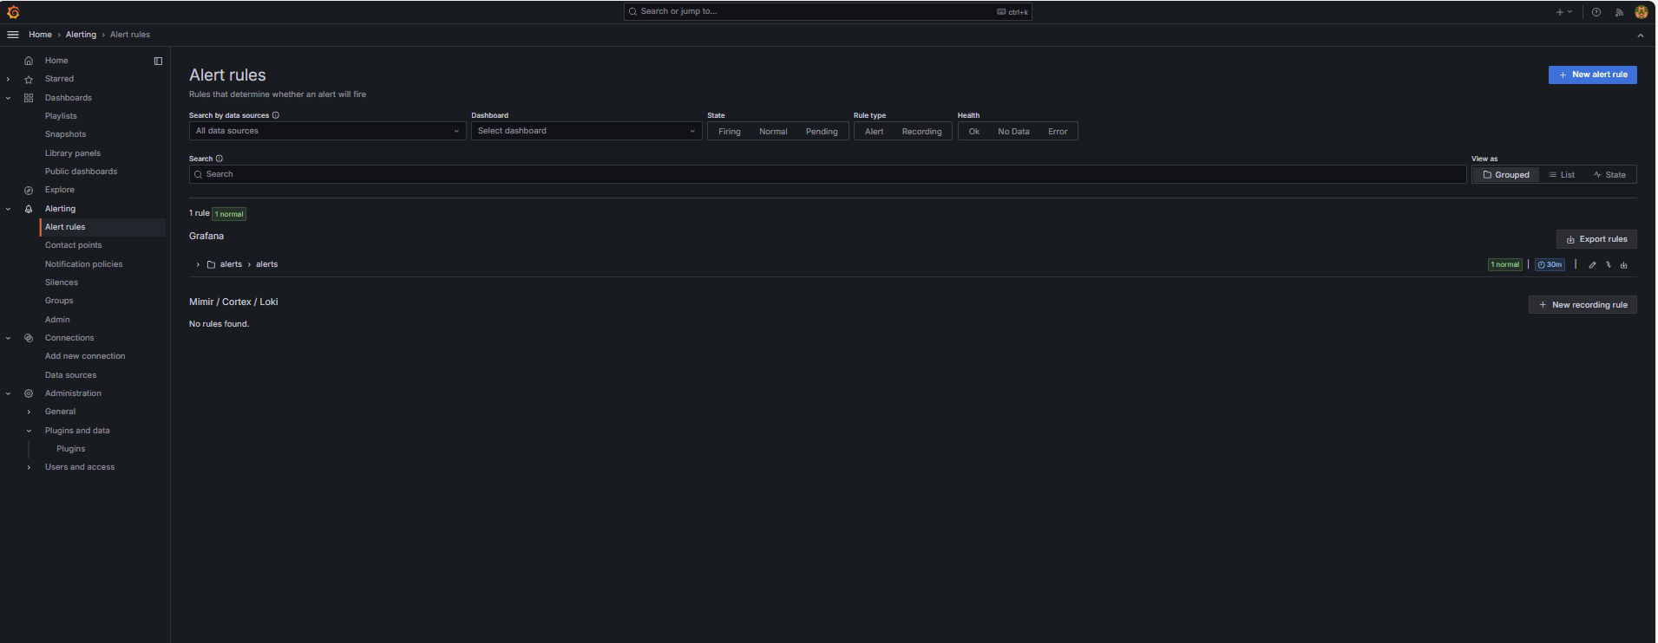Switch view to State
1658x643 pixels.
1609,175
